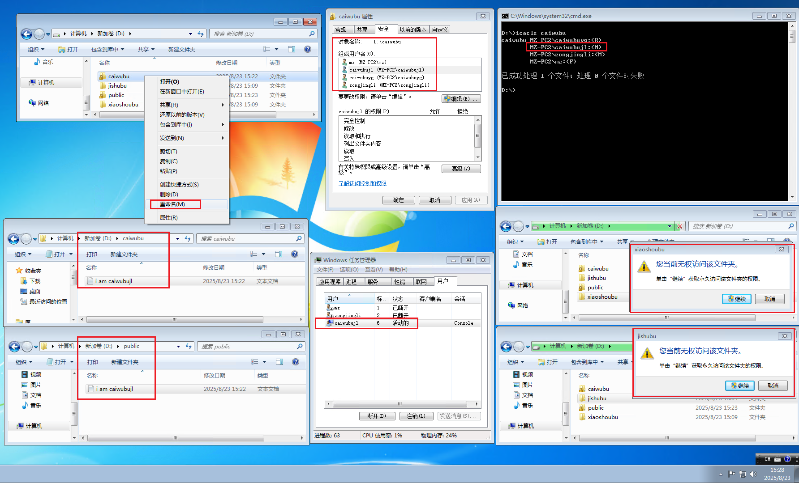Image resolution: width=799 pixels, height=483 pixels.
Task: Open 共享 dropdown in the context-menu Explorer toolbar
Action: 146,49
